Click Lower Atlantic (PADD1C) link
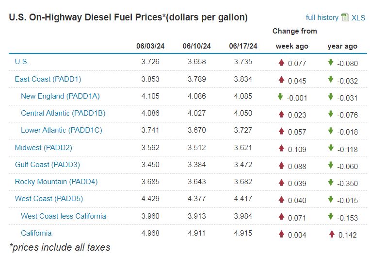Viewport: 370px width, 257px height. click(x=62, y=130)
